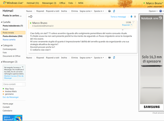164x121 pixels.
Task: Click the top toolbar print icon
Action: pos(109,11)
